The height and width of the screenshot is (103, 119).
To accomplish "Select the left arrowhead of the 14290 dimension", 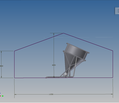I will 15,94.
